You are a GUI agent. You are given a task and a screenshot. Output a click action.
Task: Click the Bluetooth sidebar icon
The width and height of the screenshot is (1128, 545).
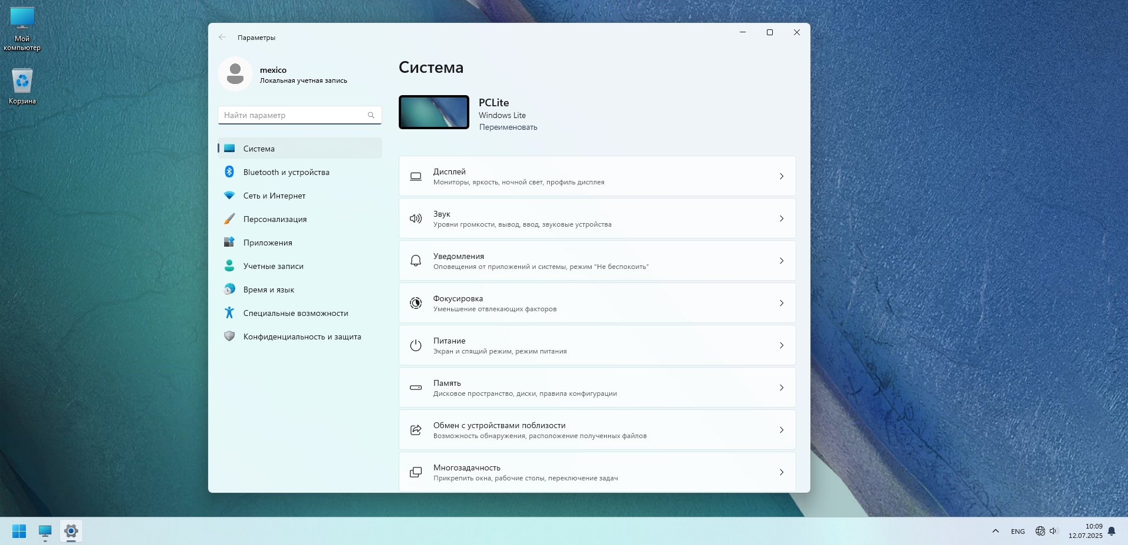[x=229, y=171]
